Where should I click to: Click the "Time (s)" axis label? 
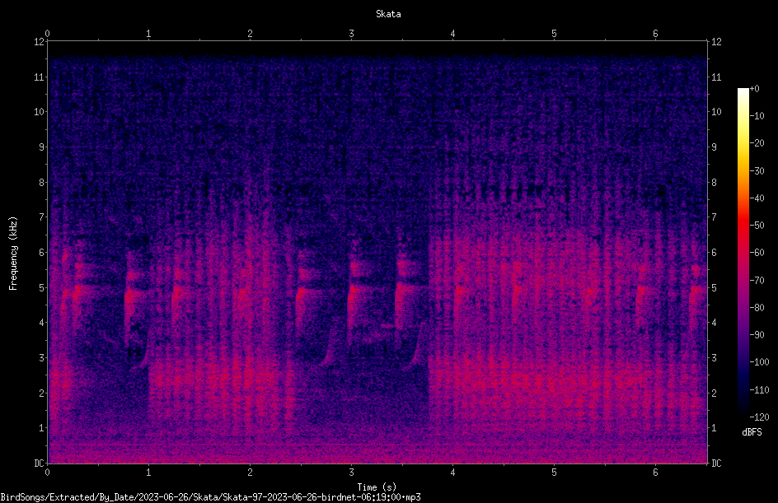point(377,487)
